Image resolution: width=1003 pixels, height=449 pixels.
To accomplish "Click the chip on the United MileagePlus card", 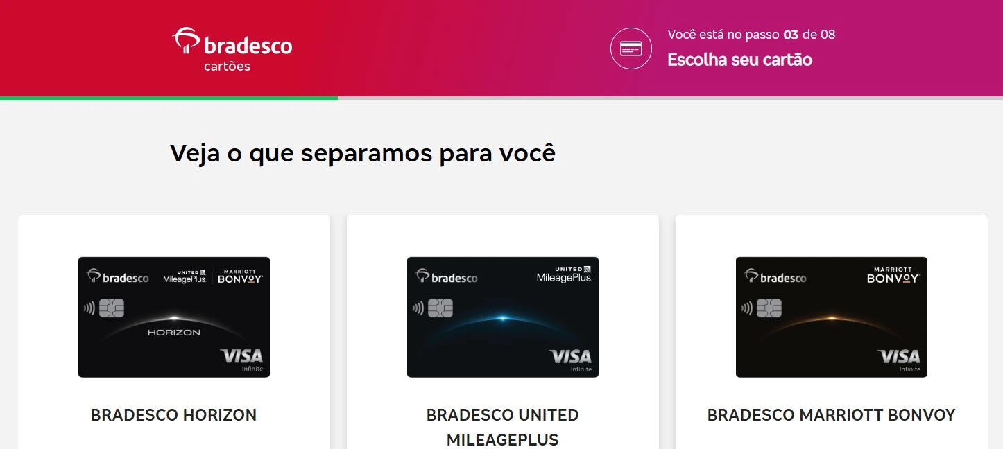I will (440, 308).
